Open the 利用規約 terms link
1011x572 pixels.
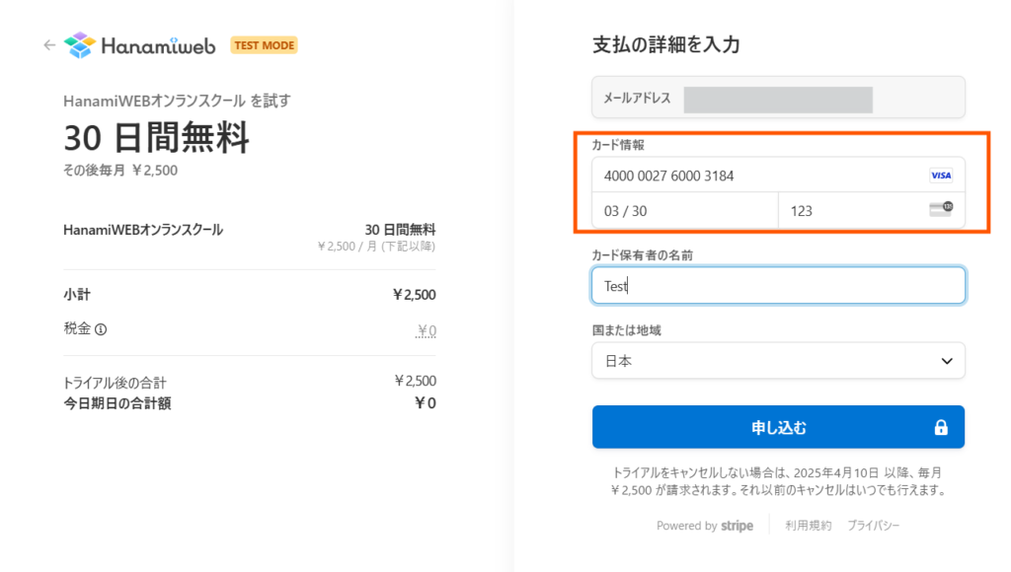click(x=809, y=526)
